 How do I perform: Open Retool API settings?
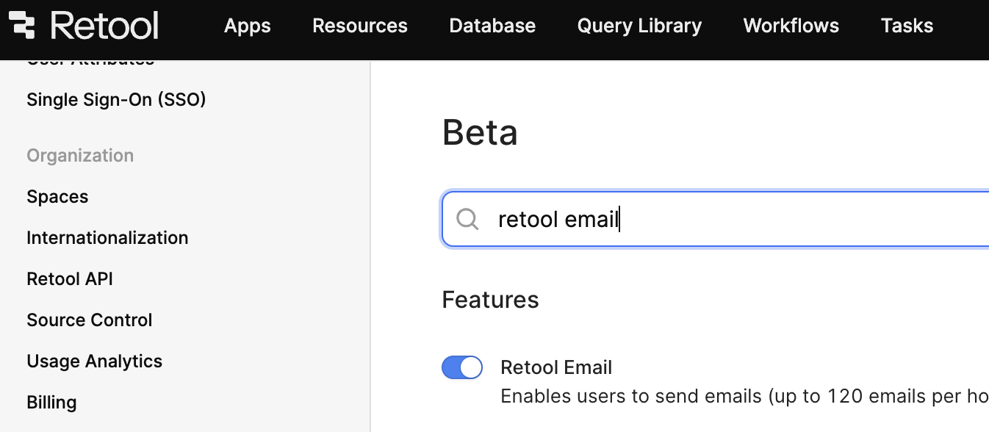(70, 279)
